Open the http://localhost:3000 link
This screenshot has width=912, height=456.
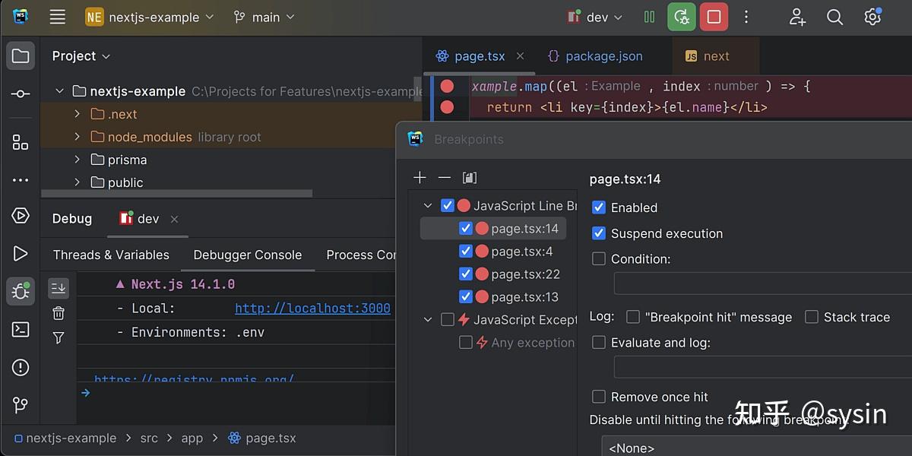(312, 309)
